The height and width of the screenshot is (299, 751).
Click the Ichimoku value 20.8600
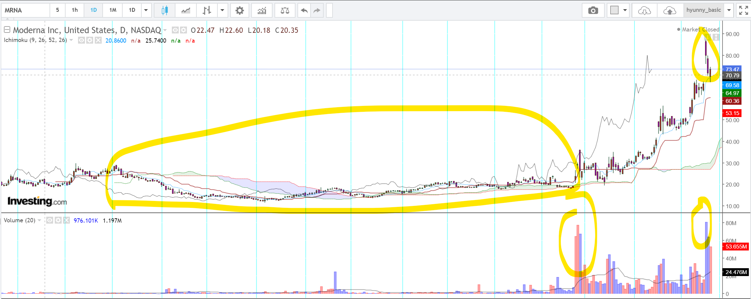coord(116,41)
